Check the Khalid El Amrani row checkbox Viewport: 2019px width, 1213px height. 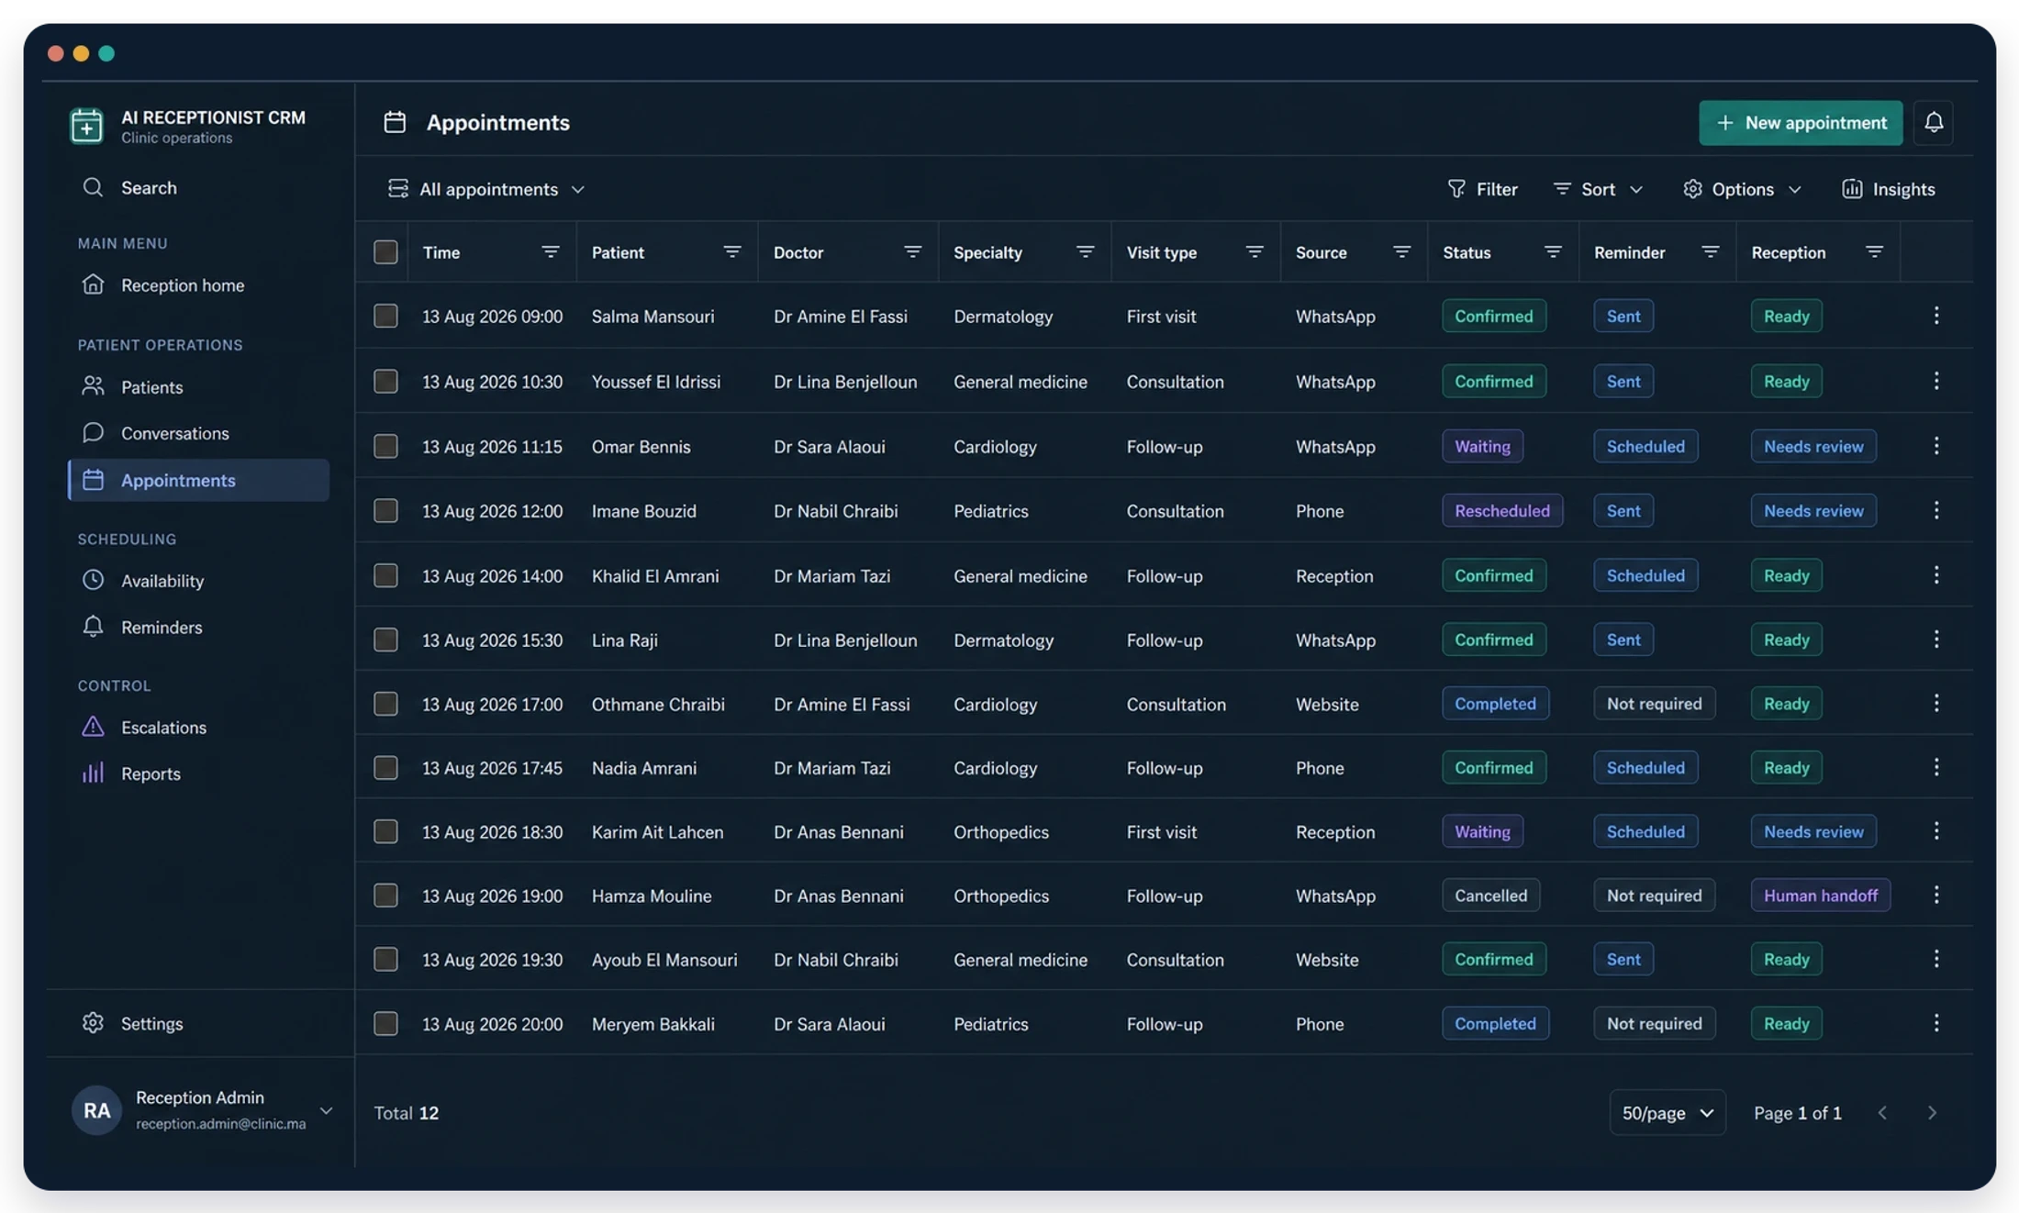pos(385,575)
